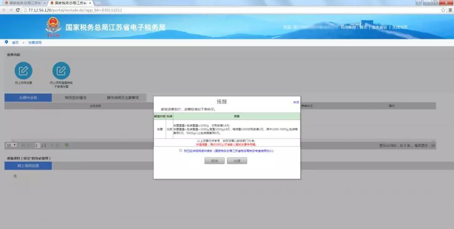The image size is (454, 229).
Task: Open the 发票专递使用协议 agreement link
Action: point(244,151)
